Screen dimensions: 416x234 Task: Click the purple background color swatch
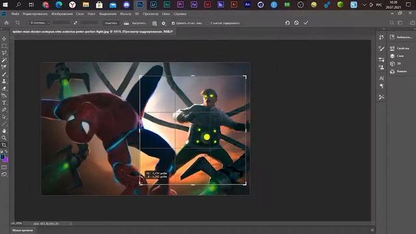coord(6,160)
